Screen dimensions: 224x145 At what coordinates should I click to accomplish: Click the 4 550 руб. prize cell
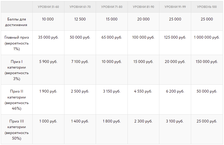[x=143, y=91]
